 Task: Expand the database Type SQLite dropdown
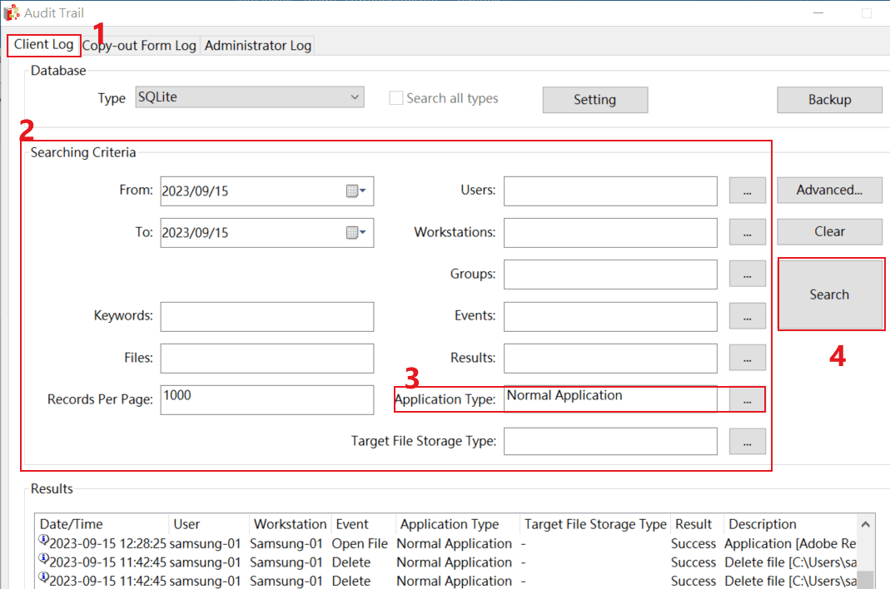click(x=250, y=97)
